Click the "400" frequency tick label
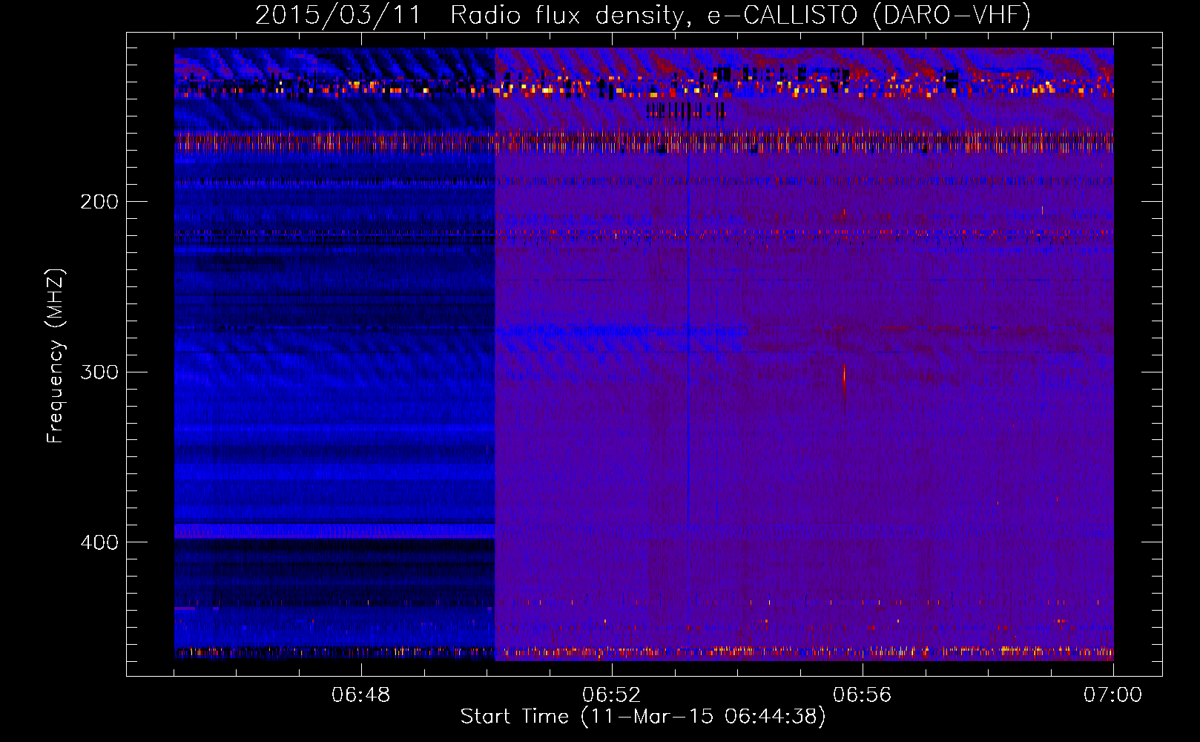1200x742 pixels. (x=99, y=542)
